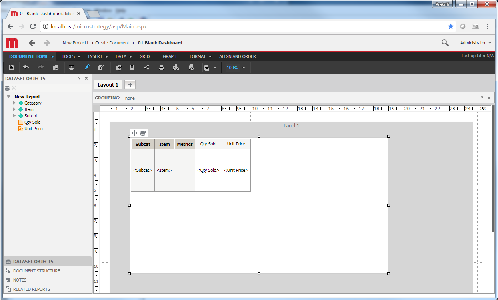Switch to the Layout 1 tab
The height and width of the screenshot is (300, 498).
(107, 84)
